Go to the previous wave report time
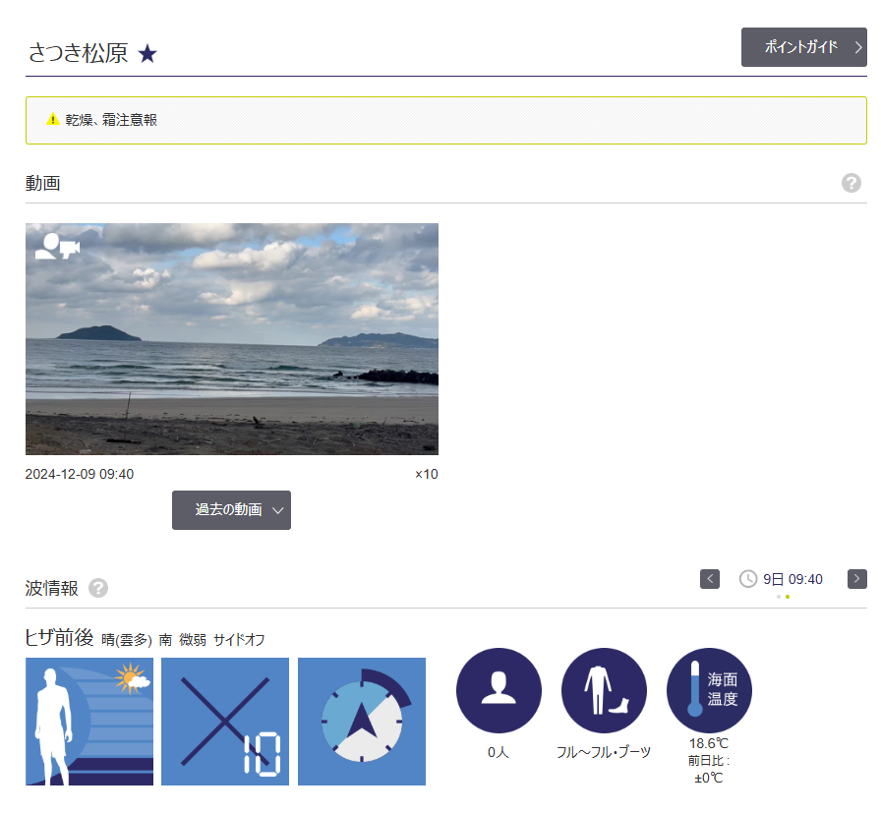The width and height of the screenshot is (881, 814). tap(710, 579)
